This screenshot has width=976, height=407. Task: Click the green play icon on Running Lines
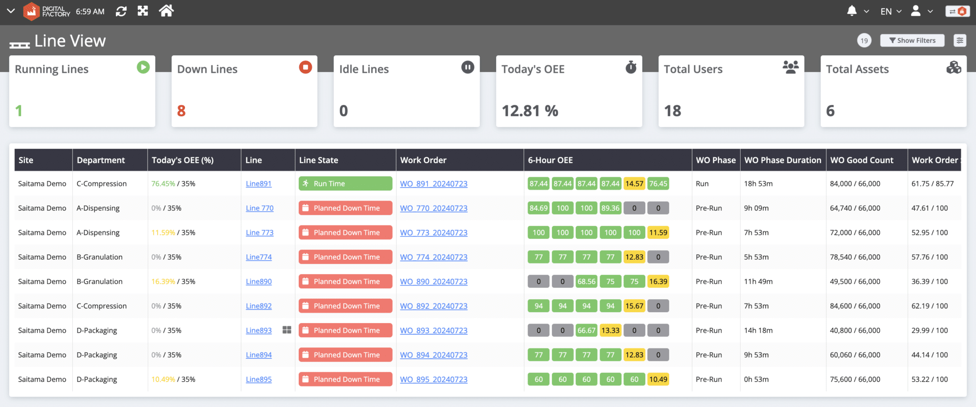click(143, 67)
